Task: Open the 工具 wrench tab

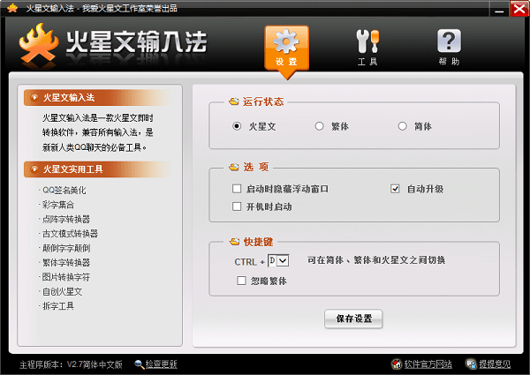Action: pos(367,48)
